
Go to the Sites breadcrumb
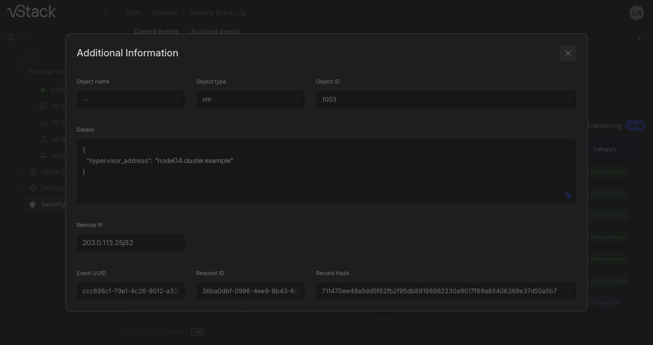(x=133, y=13)
